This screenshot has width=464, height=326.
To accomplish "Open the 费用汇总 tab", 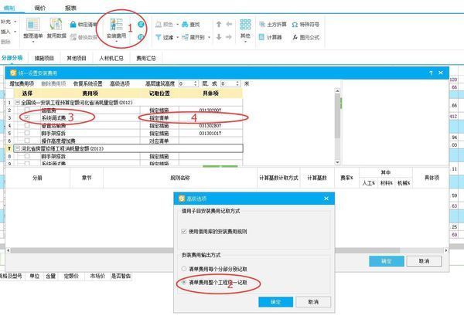I will click(x=146, y=58).
